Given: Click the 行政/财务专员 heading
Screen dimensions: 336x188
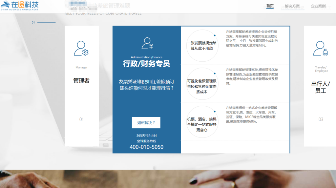Looking at the screenshot, I should 146,64.
